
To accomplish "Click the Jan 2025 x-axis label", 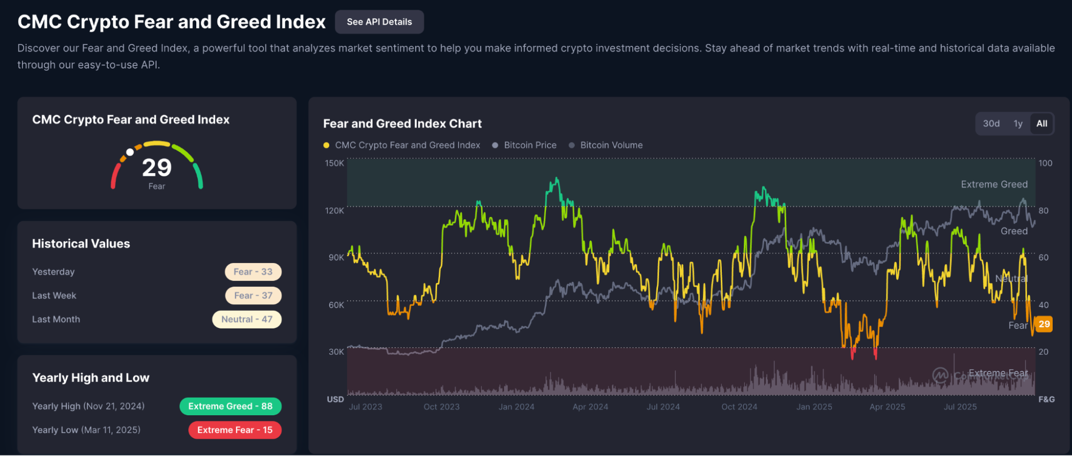I will coord(814,407).
